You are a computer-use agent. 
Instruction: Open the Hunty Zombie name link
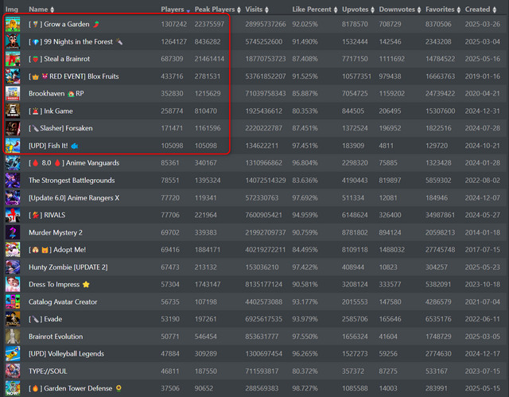pos(68,267)
